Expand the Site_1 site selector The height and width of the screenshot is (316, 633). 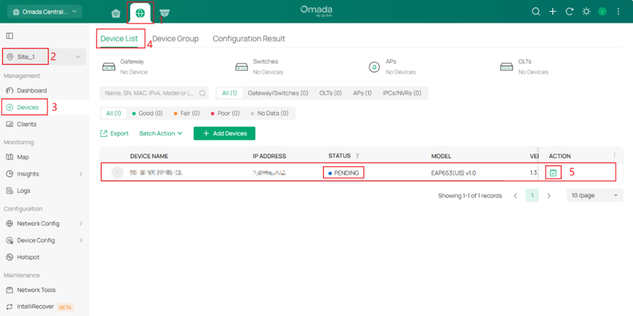[x=45, y=57]
